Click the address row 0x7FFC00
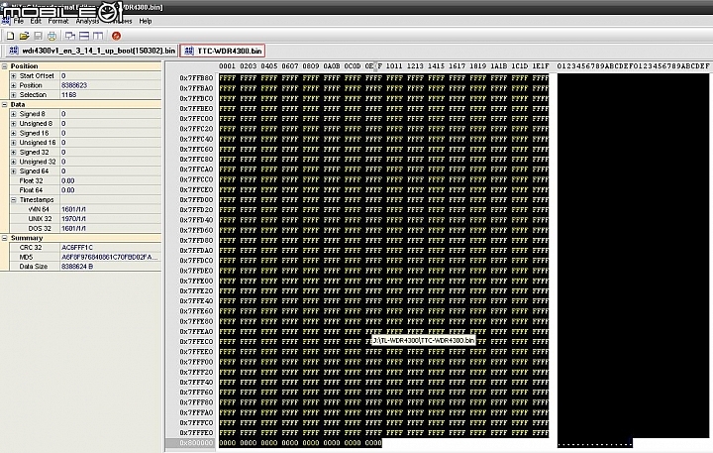This screenshot has width=713, height=453. (x=196, y=118)
